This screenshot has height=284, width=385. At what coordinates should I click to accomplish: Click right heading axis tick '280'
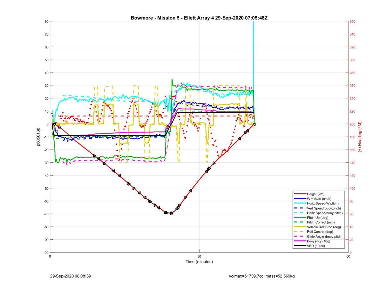click(352, 73)
